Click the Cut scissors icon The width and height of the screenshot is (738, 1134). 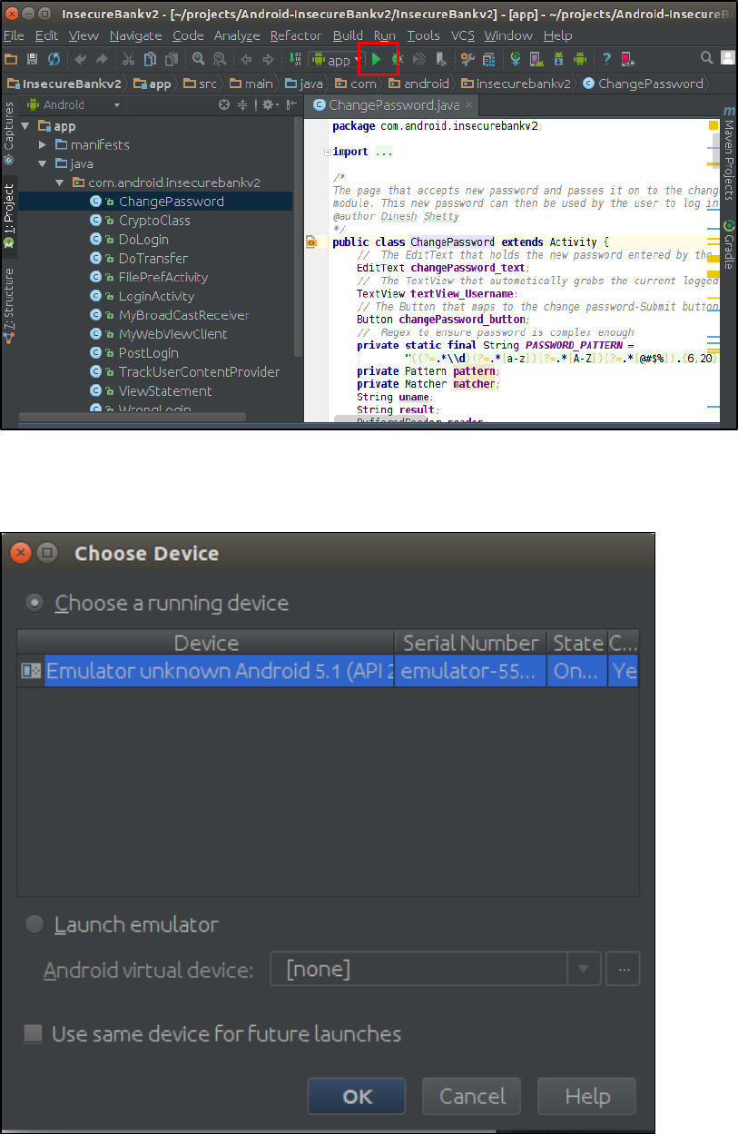(x=128, y=59)
